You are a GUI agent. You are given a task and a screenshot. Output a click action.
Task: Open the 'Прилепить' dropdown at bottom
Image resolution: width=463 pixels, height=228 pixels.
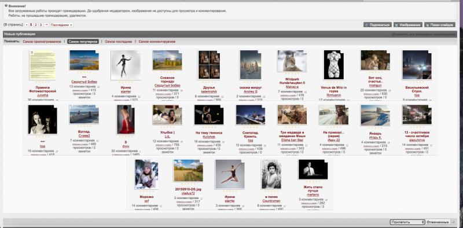407,222
